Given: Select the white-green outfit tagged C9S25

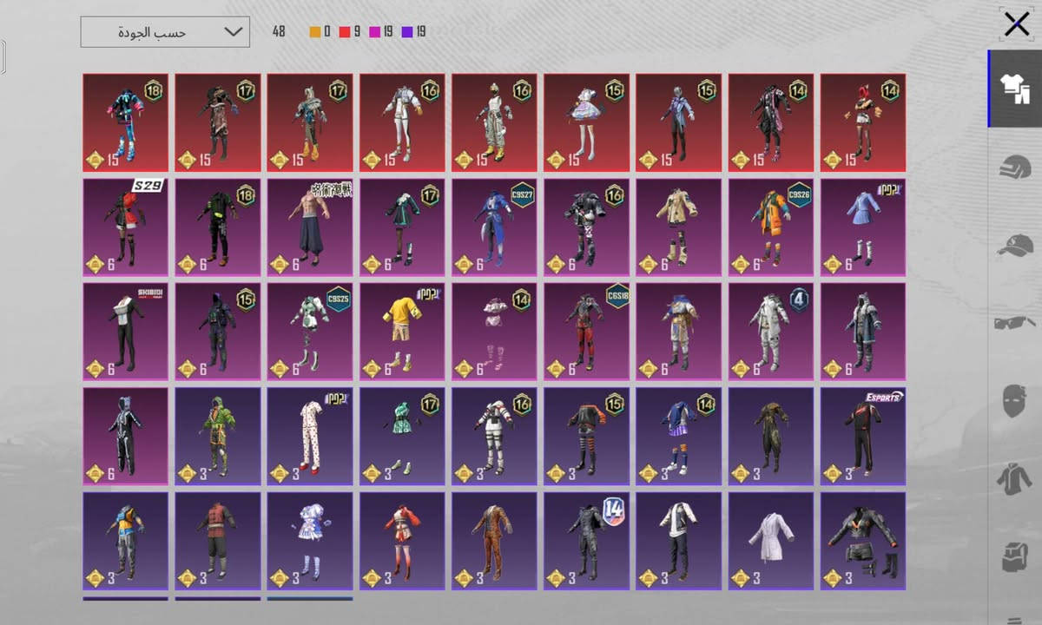Looking at the screenshot, I should click(x=310, y=332).
